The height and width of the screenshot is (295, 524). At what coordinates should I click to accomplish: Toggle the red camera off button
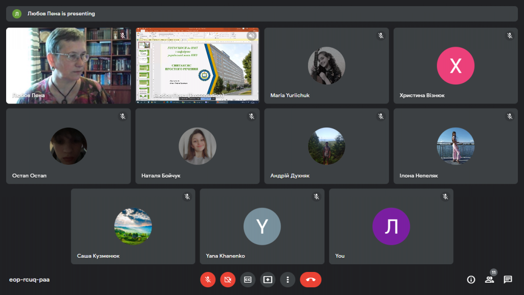(228, 280)
